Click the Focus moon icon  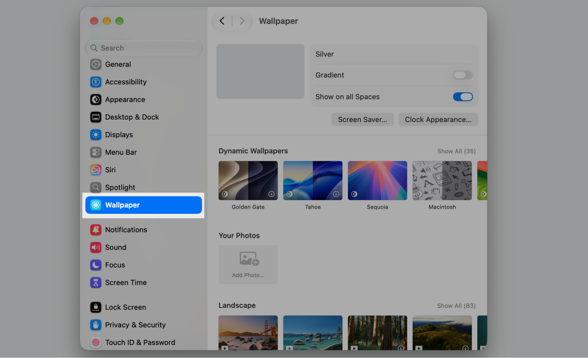point(96,265)
